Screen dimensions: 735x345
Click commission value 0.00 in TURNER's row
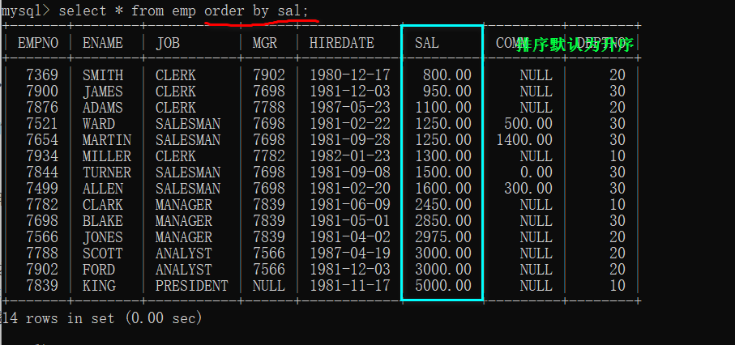tap(536, 172)
